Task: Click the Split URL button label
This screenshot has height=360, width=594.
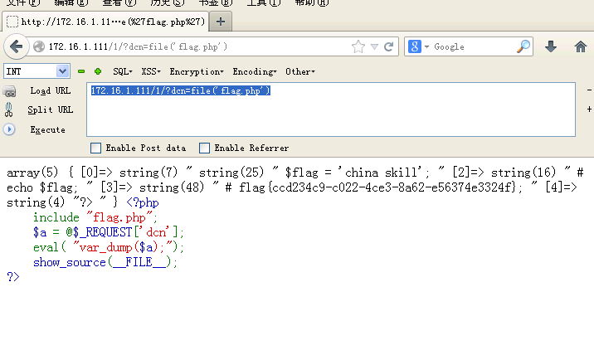Action: [51, 109]
